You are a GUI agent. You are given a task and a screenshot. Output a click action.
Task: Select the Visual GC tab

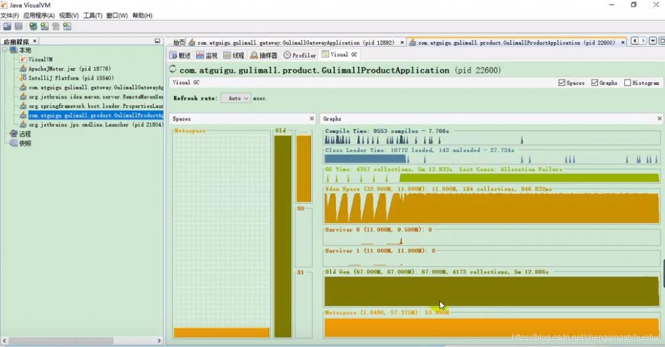tap(339, 55)
